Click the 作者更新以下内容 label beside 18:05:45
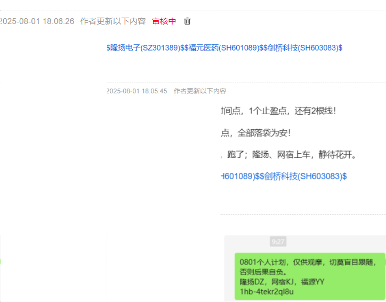Viewport: 386px width, 302px height. [200, 91]
